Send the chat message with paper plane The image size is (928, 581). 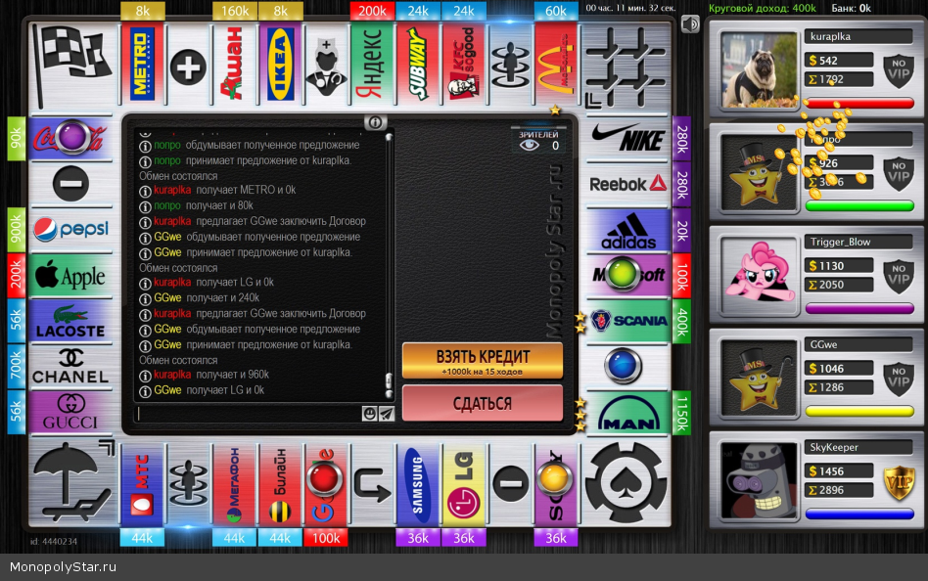[386, 414]
